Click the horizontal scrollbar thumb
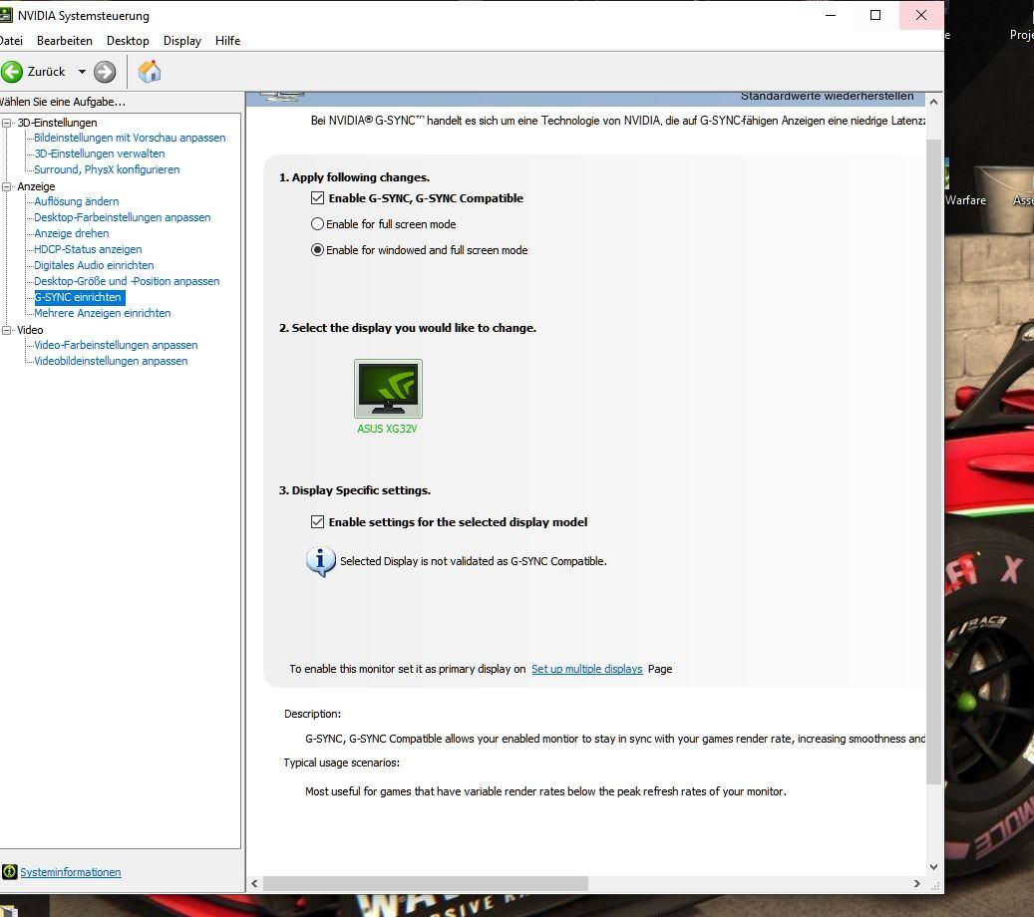Screen dimensions: 1034x917 pyautogui.click(x=426, y=883)
